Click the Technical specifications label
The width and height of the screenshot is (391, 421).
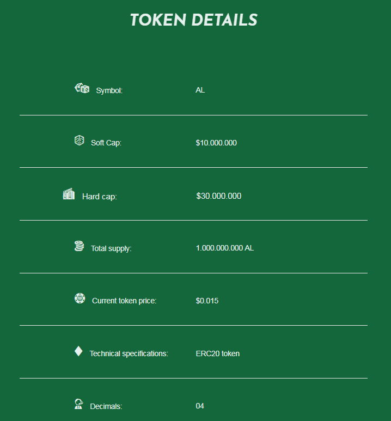[129, 354]
